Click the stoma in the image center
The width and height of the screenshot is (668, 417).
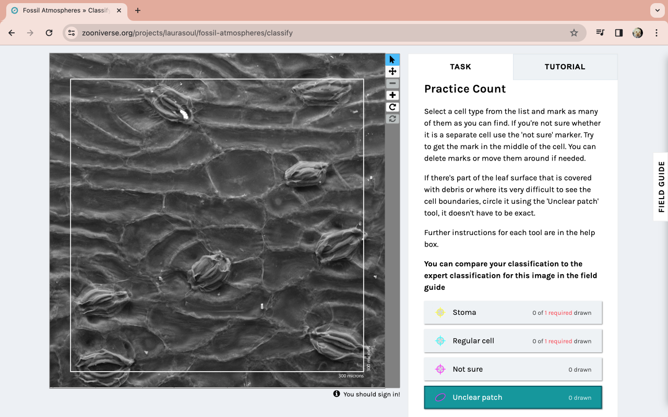[x=209, y=271]
